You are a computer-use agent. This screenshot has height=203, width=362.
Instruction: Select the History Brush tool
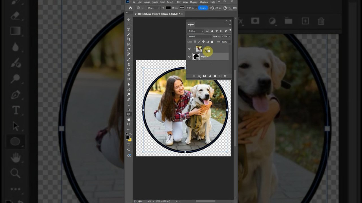(x=129, y=69)
